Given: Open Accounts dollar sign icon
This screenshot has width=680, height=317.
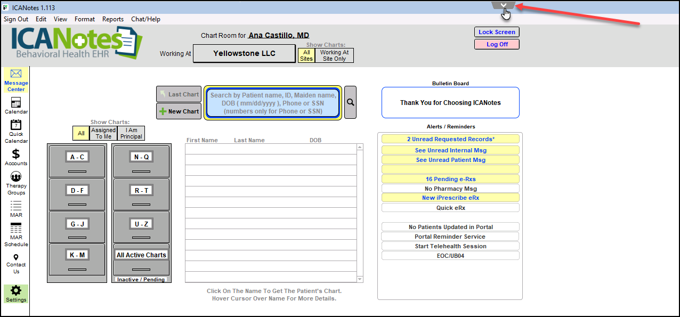Looking at the screenshot, I should coord(16,154).
